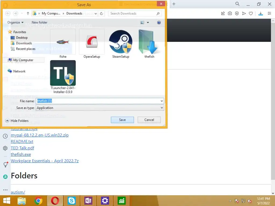Launch Chrome from taskbar

point(38,201)
